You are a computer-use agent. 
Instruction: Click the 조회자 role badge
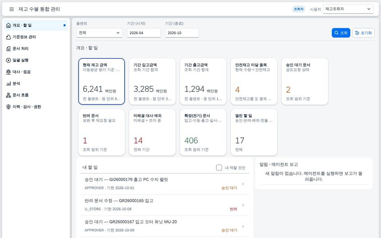click(298, 9)
